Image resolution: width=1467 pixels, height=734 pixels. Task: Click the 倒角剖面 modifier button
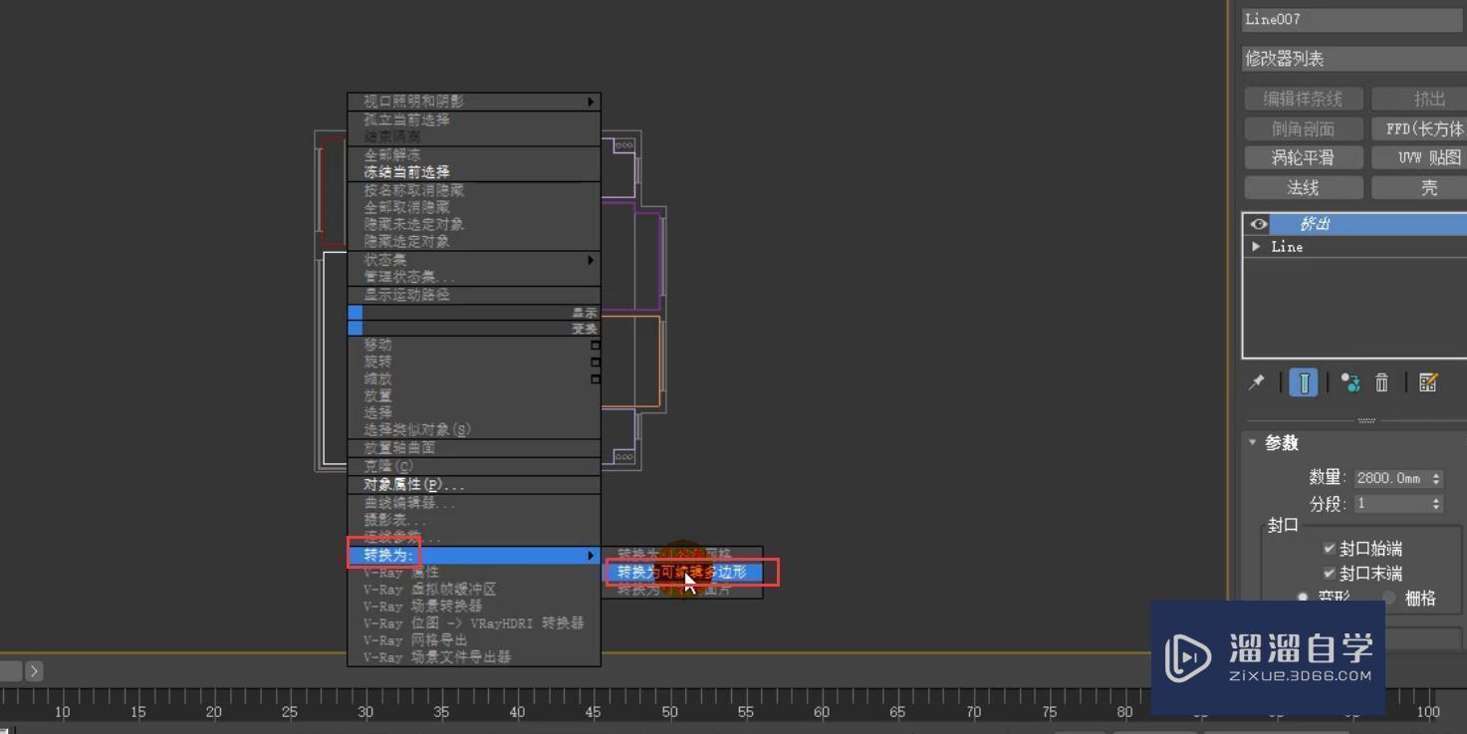pos(1303,128)
